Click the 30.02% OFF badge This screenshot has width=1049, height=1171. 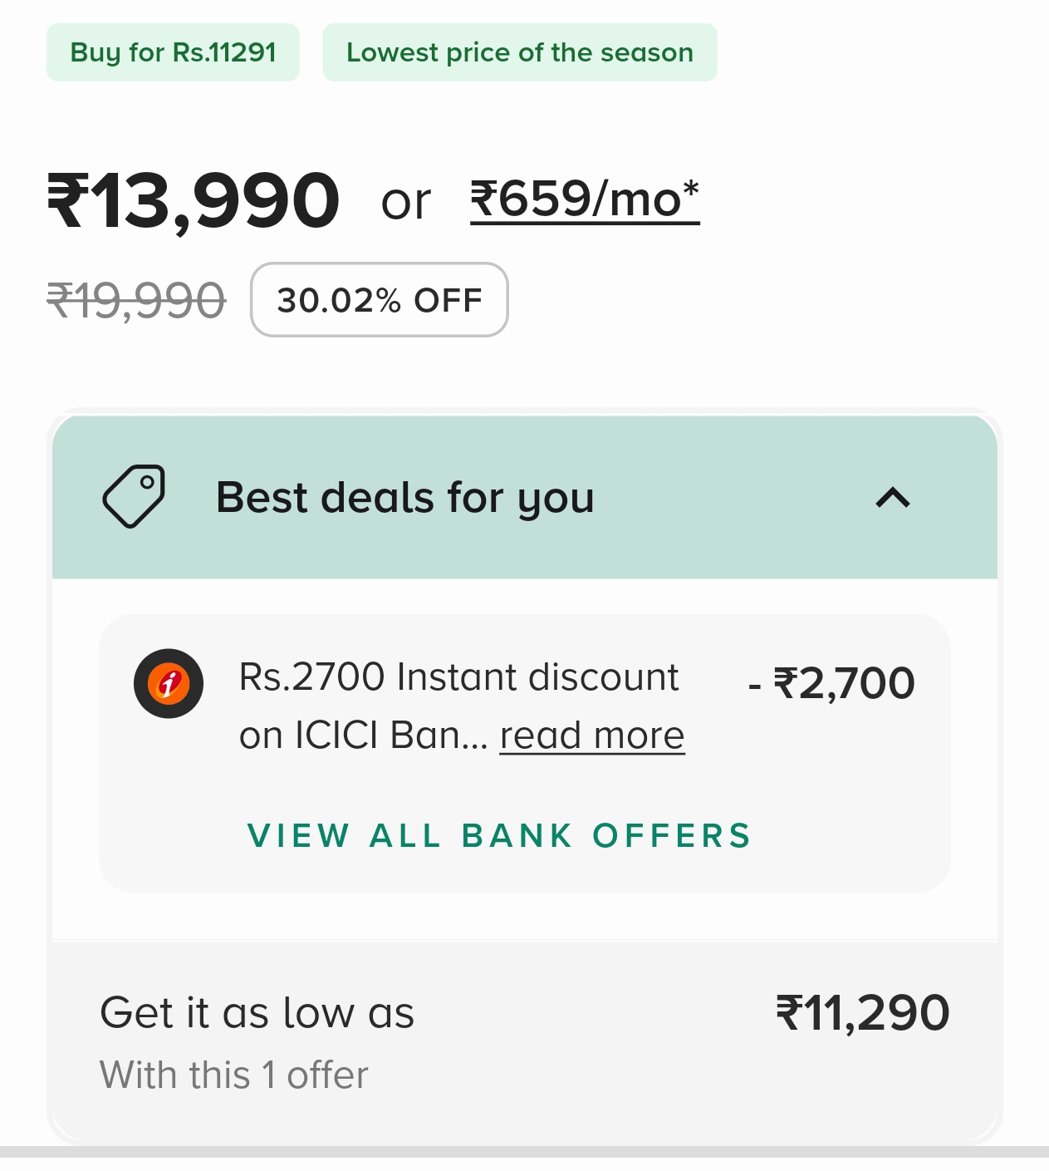click(379, 300)
